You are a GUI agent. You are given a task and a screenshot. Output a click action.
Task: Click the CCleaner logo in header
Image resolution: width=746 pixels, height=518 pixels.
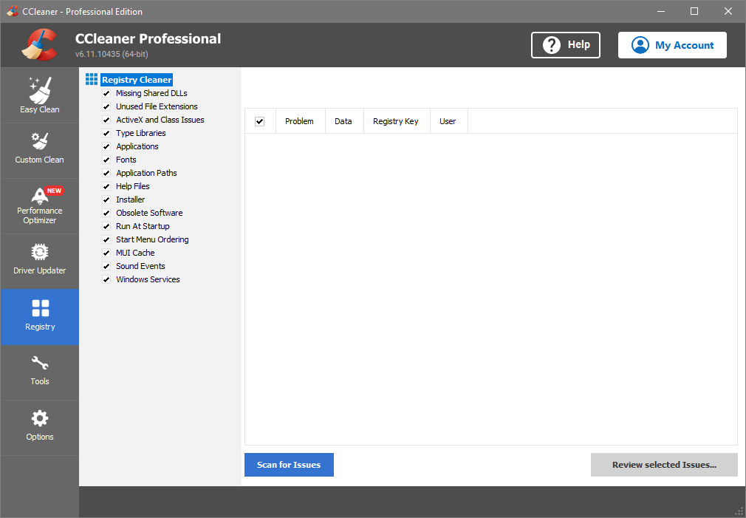click(39, 45)
